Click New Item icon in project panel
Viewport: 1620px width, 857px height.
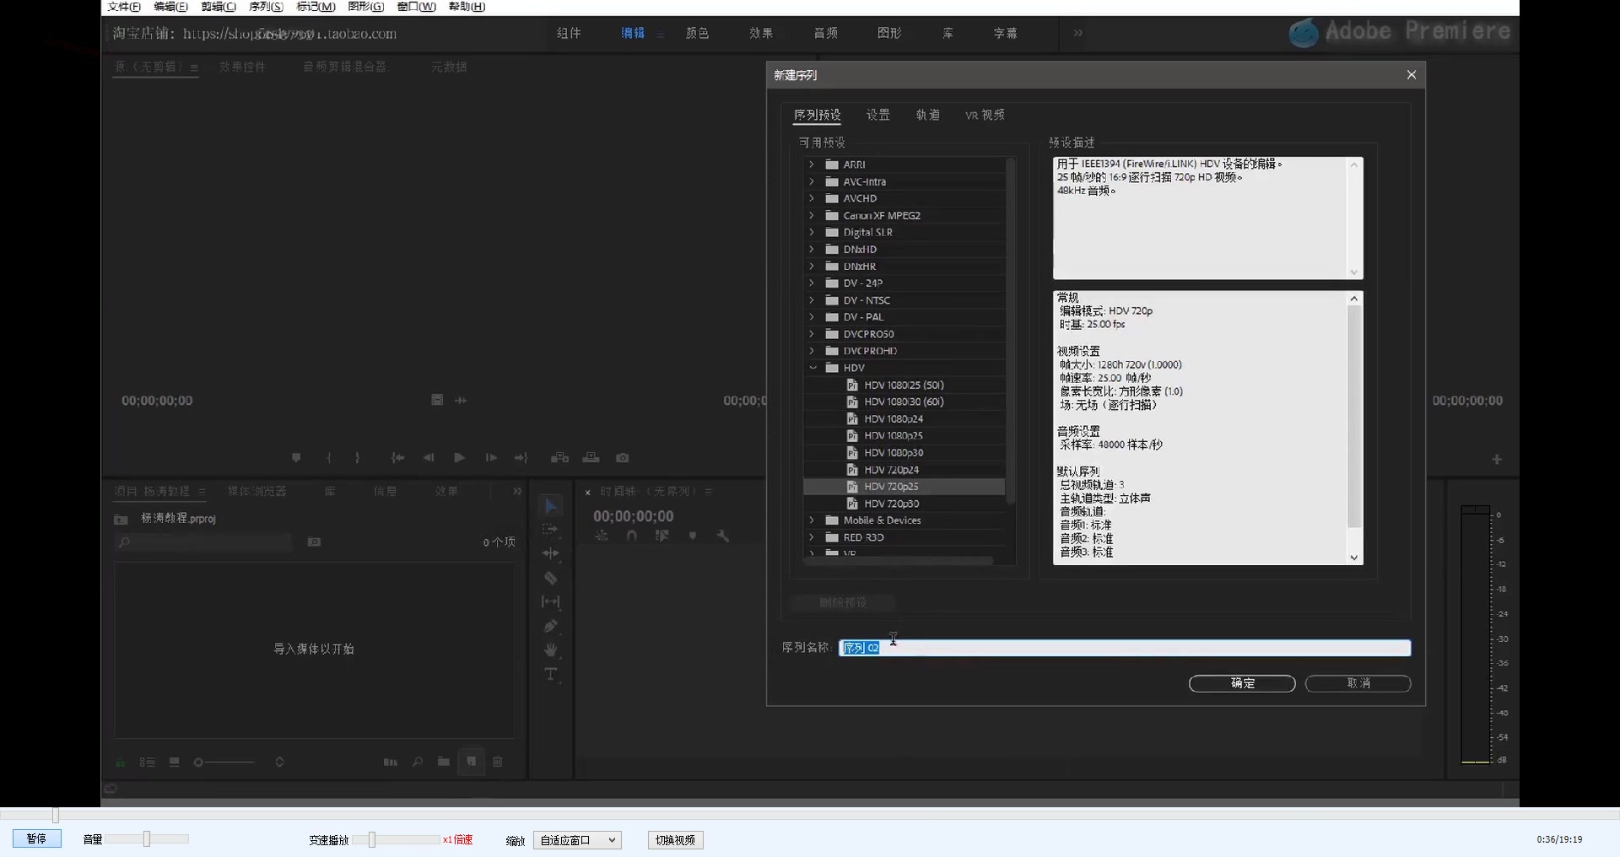pos(472,762)
